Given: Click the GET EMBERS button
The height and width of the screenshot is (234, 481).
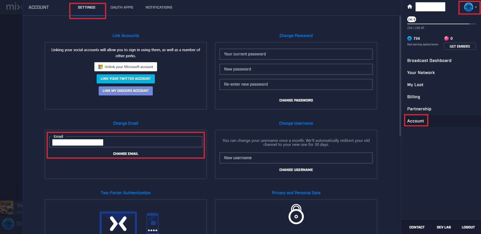Looking at the screenshot, I should click(x=460, y=46).
